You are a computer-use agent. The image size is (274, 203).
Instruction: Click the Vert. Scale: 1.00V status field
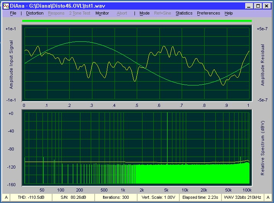coord(158,197)
